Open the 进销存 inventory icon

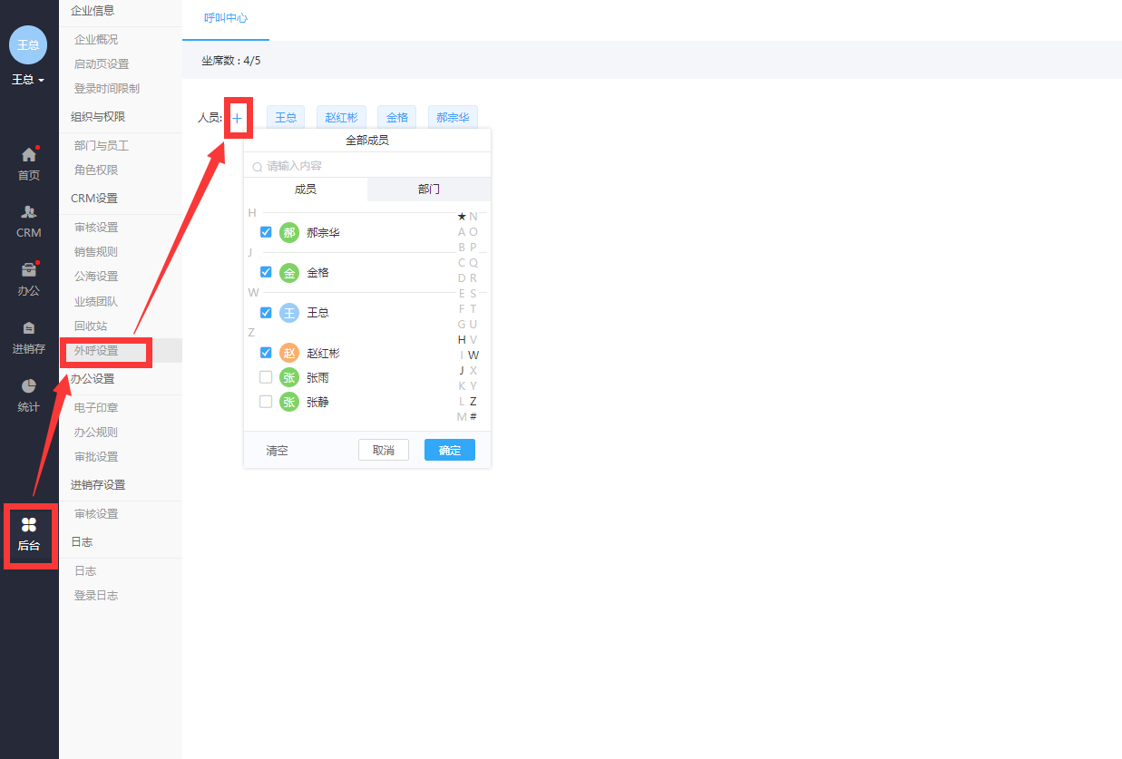click(x=29, y=328)
